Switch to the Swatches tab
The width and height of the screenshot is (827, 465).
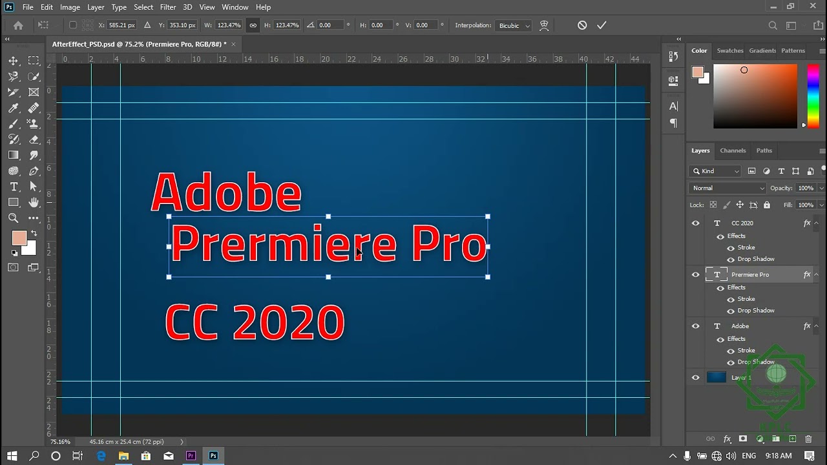coord(730,50)
